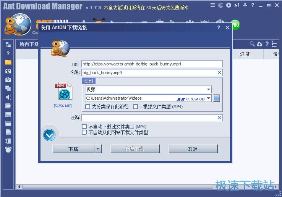Check 不自动下载此文件类型 (MP4)
Viewport: 282px width, 197px height.
coord(84,127)
